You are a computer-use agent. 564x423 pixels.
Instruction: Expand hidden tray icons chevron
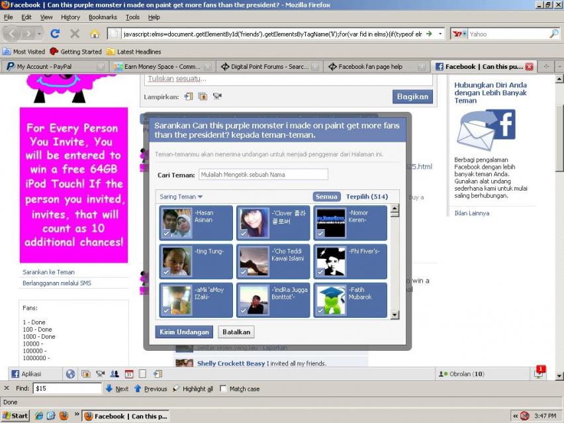(x=516, y=416)
